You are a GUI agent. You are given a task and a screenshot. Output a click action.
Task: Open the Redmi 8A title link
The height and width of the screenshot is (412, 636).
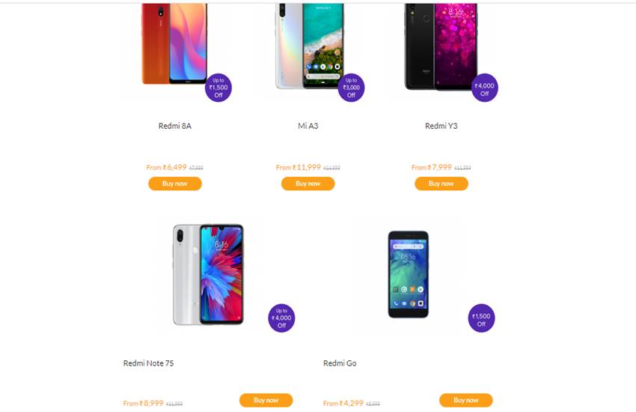175,126
